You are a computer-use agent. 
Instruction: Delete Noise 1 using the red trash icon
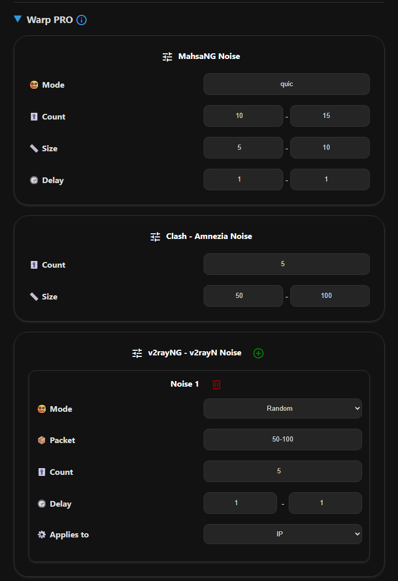coord(216,384)
